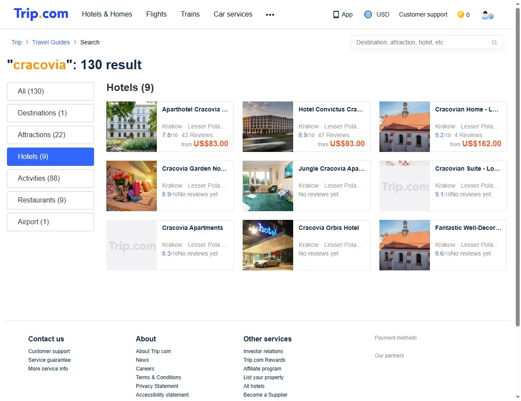Open List your property link
This screenshot has height=401, width=521.
[264, 377]
